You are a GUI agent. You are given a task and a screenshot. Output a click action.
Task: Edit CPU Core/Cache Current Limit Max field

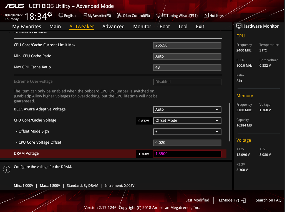pyautogui.click(x=187, y=45)
